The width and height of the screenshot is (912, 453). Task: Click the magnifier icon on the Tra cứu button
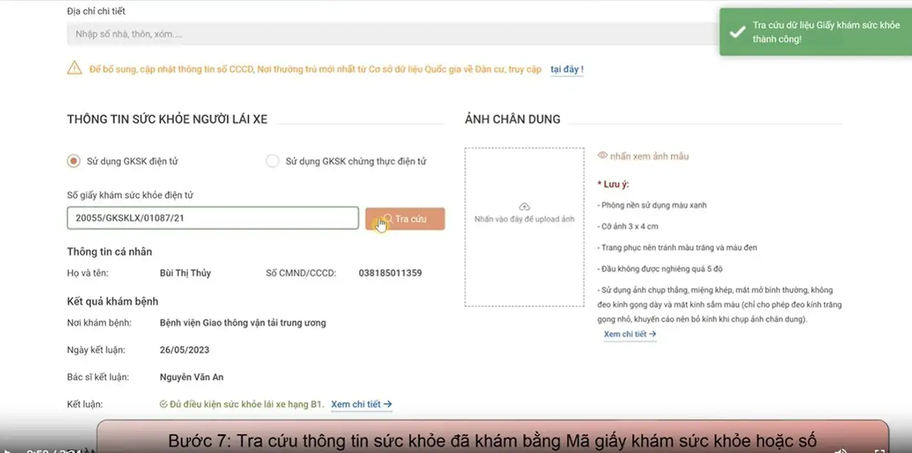[387, 218]
